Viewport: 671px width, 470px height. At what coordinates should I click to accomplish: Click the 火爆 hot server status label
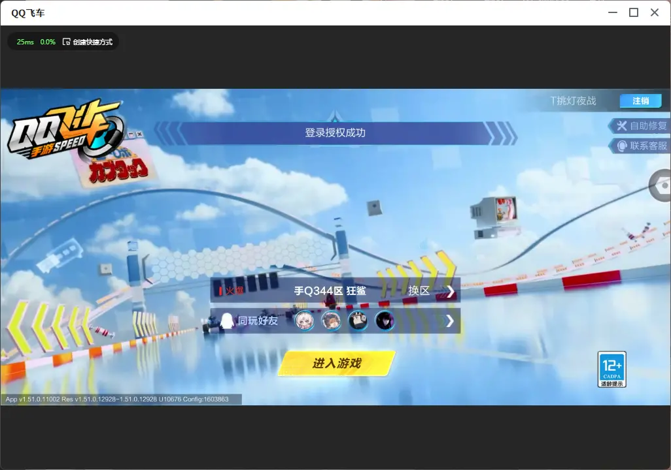235,291
